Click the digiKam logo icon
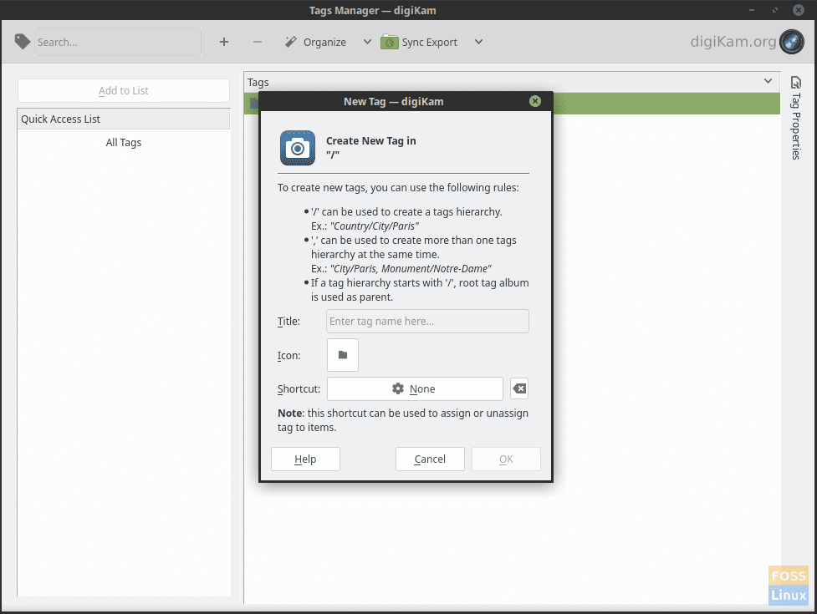The height and width of the screenshot is (614, 817). (x=792, y=42)
